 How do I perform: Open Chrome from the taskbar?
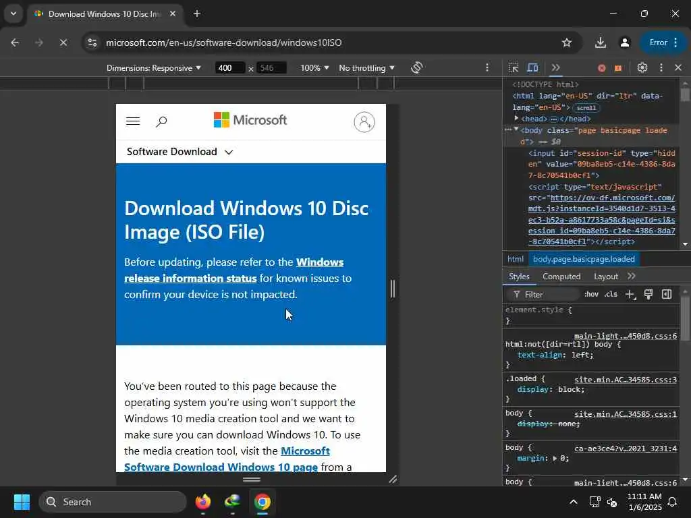point(262,502)
